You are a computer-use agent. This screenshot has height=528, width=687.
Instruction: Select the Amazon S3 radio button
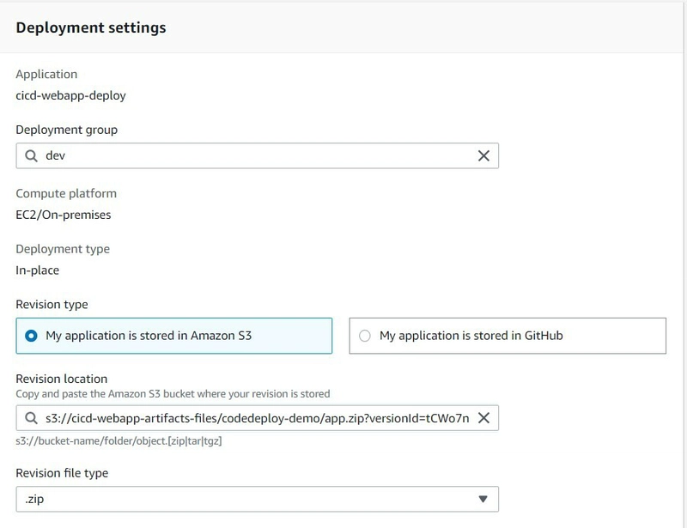coord(31,336)
